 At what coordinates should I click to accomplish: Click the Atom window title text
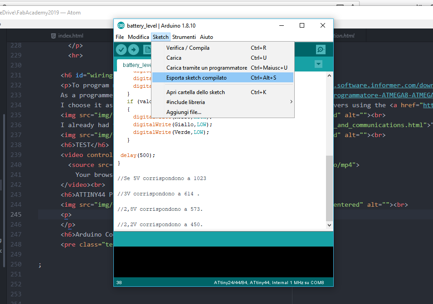40,13
